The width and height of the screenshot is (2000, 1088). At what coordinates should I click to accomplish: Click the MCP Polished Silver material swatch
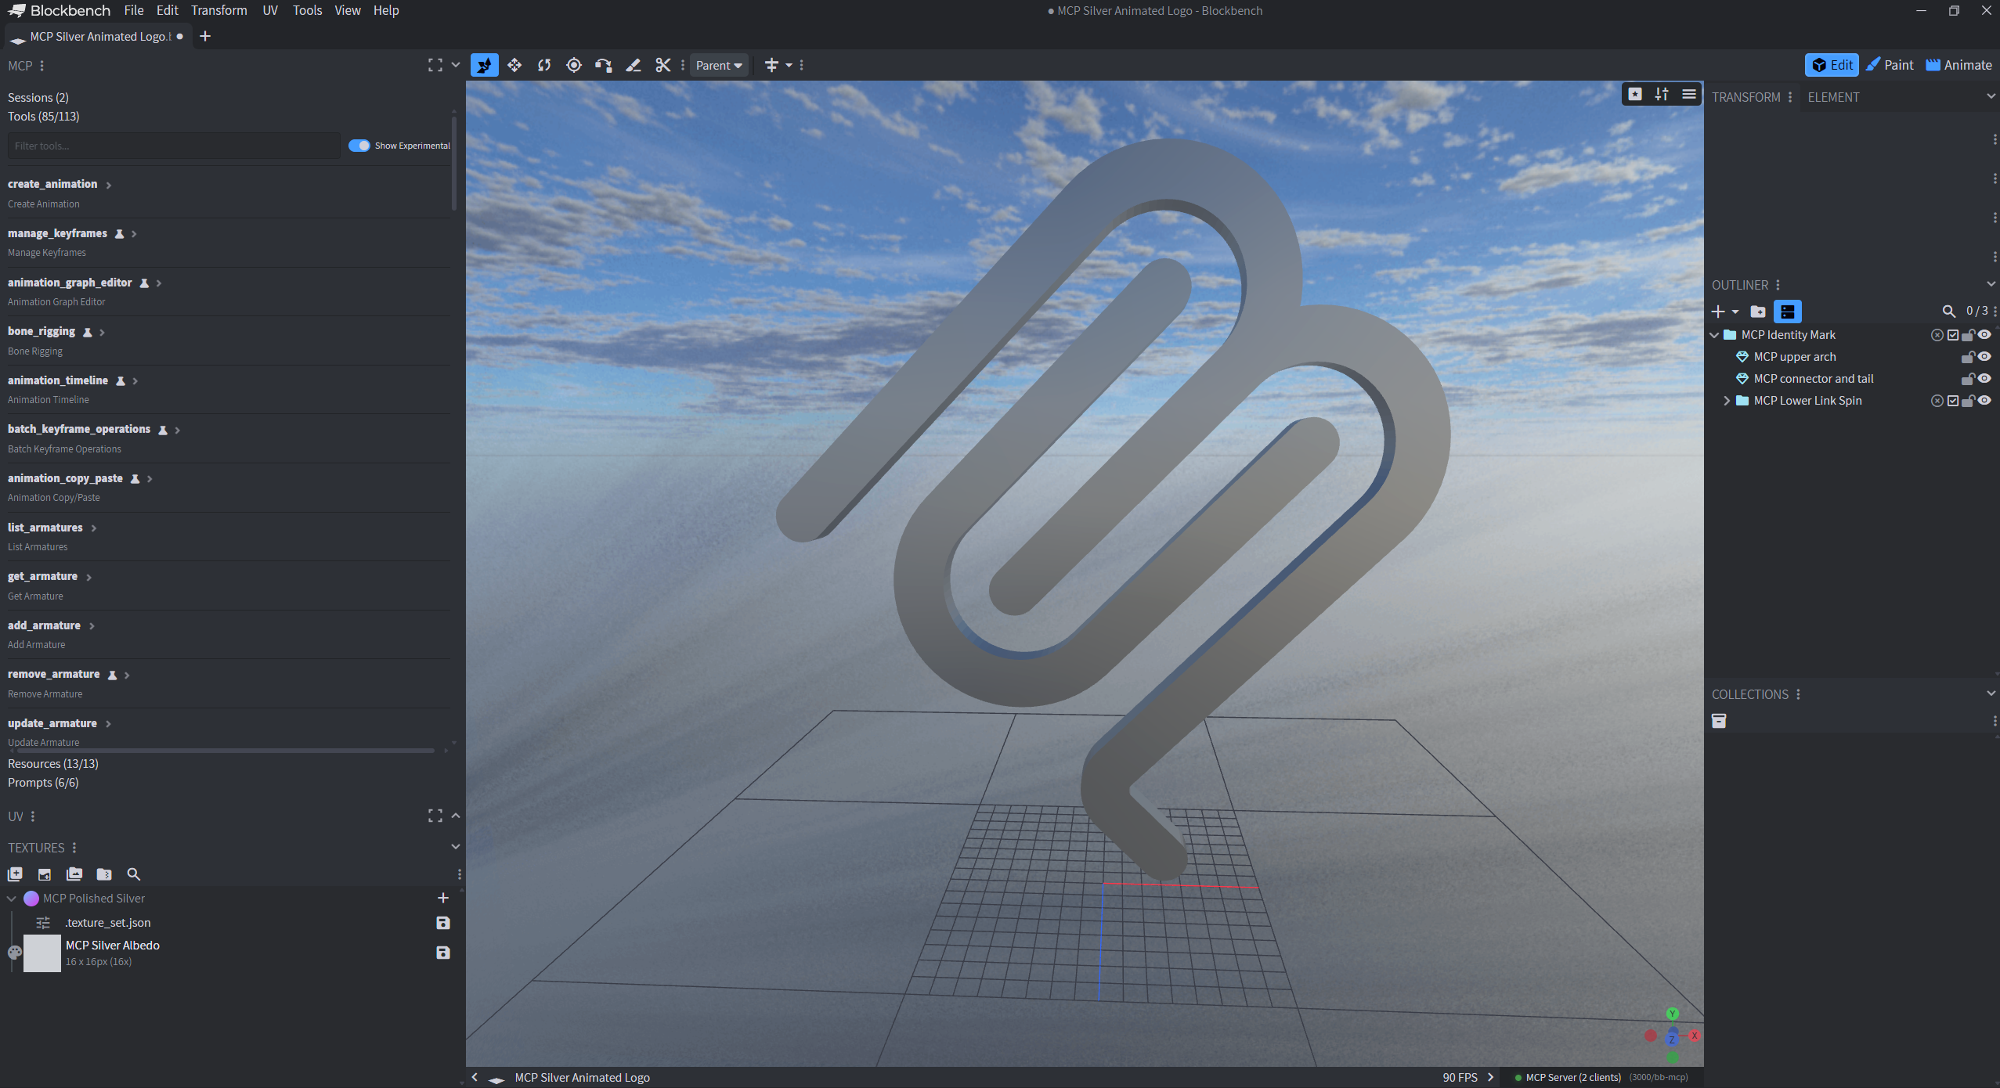point(31,899)
